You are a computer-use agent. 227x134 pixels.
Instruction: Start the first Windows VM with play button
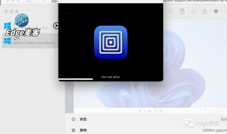point(56,26)
